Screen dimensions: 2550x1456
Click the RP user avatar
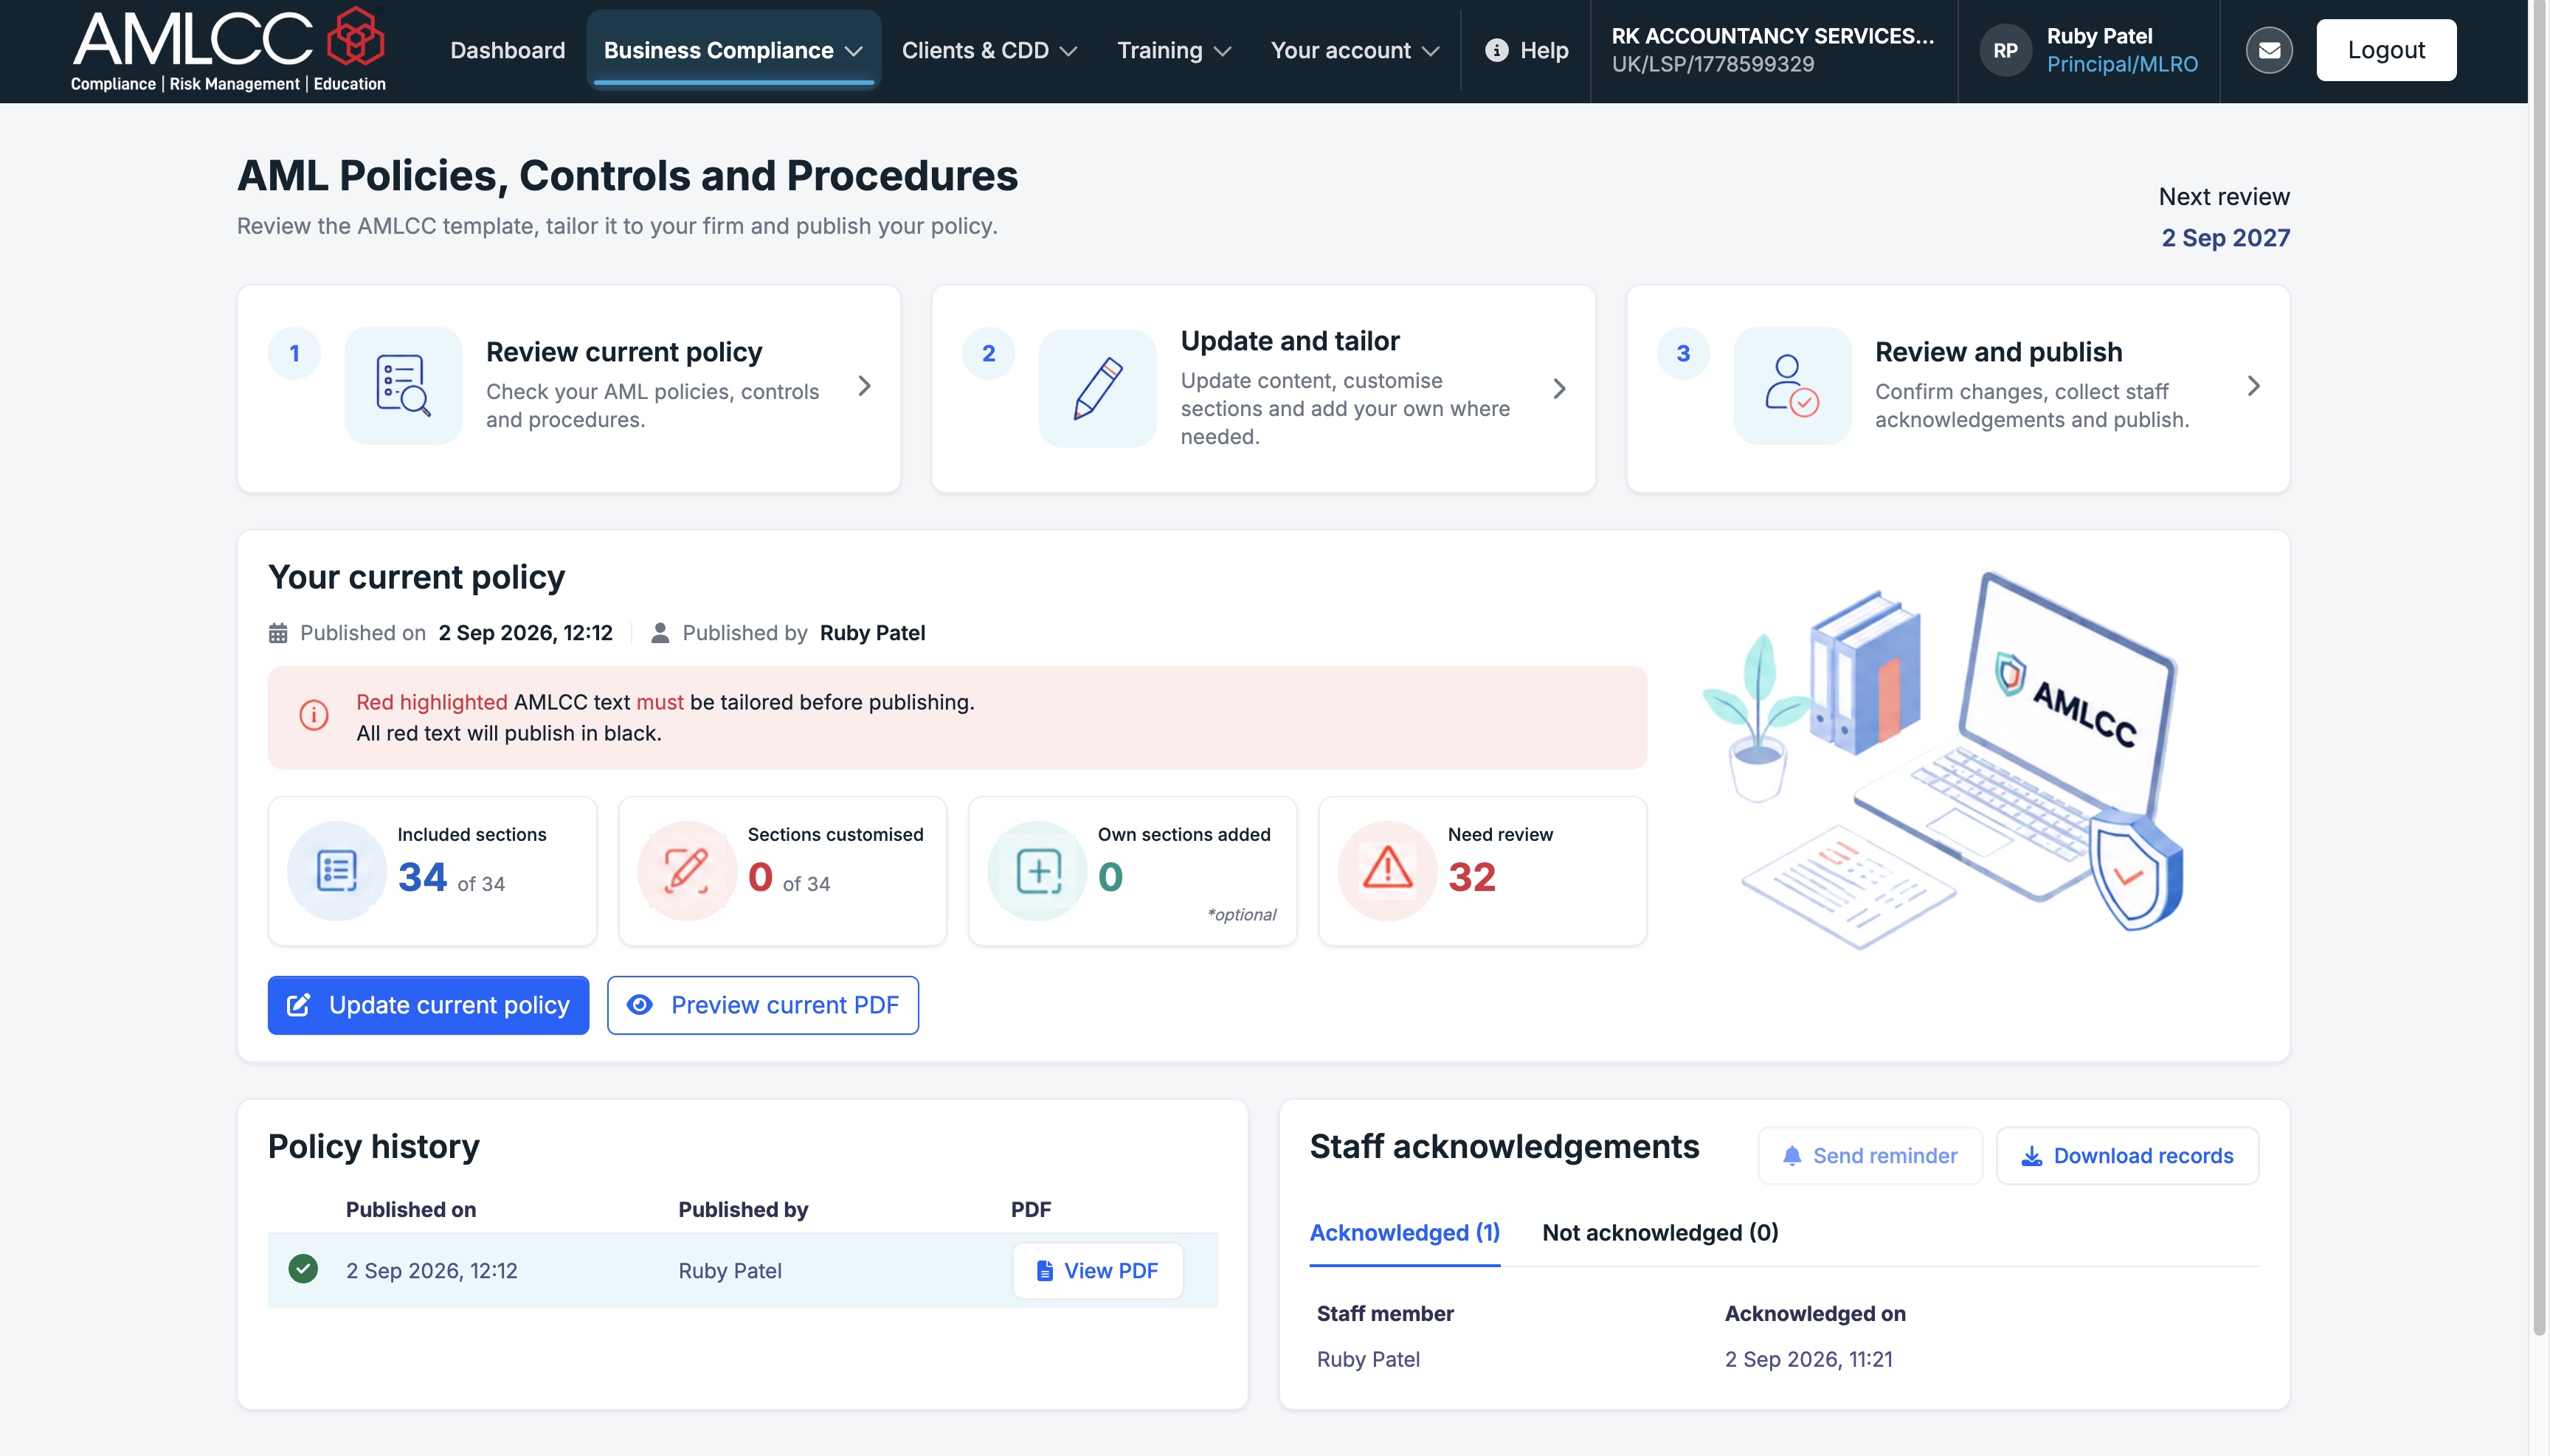(2005, 50)
